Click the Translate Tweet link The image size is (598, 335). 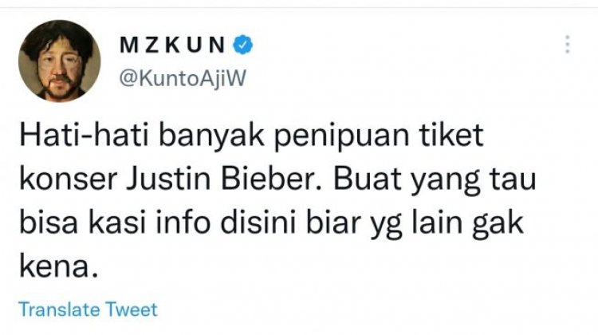88,309
